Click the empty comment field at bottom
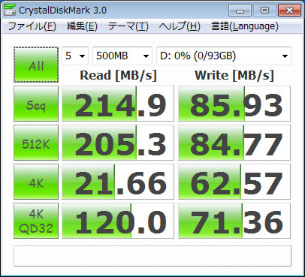 [152, 256]
